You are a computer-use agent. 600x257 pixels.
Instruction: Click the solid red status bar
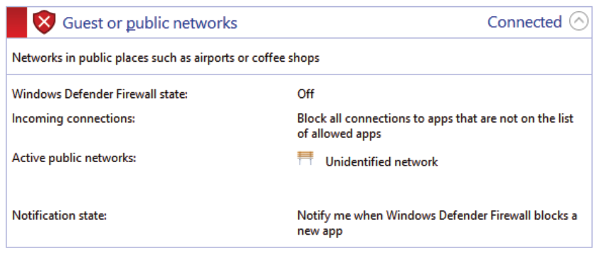[17, 23]
